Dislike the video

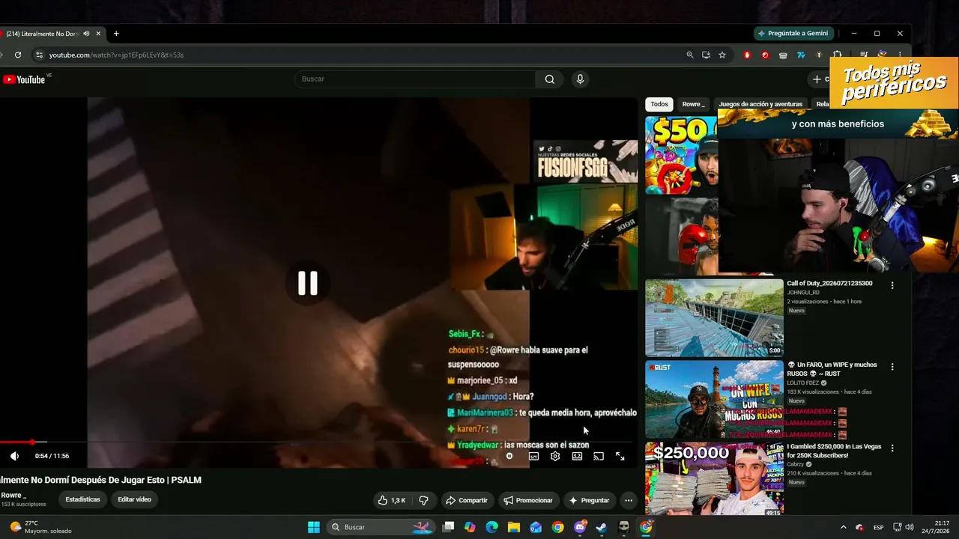pyautogui.click(x=423, y=500)
